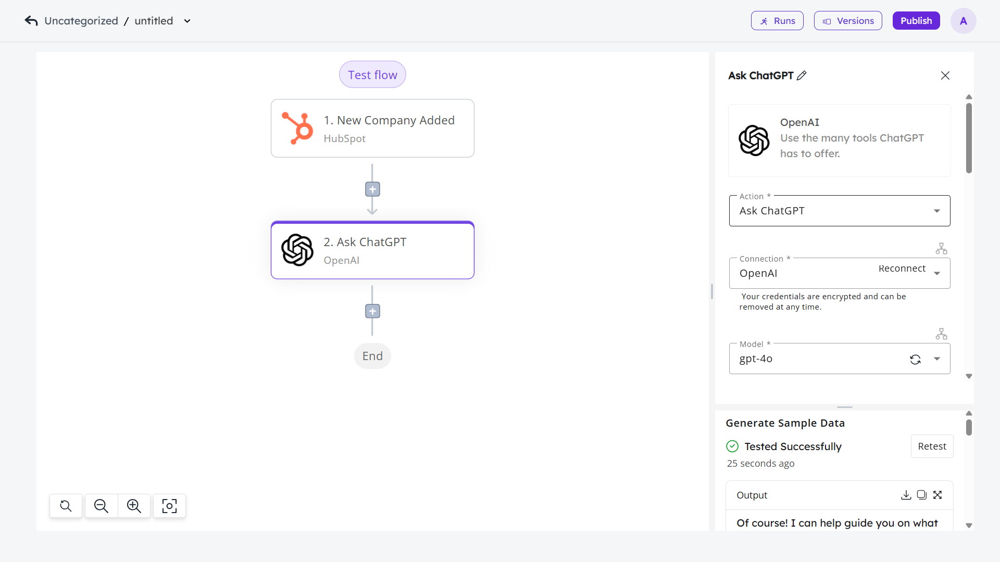Click the vertical side panel resize handle

712,291
